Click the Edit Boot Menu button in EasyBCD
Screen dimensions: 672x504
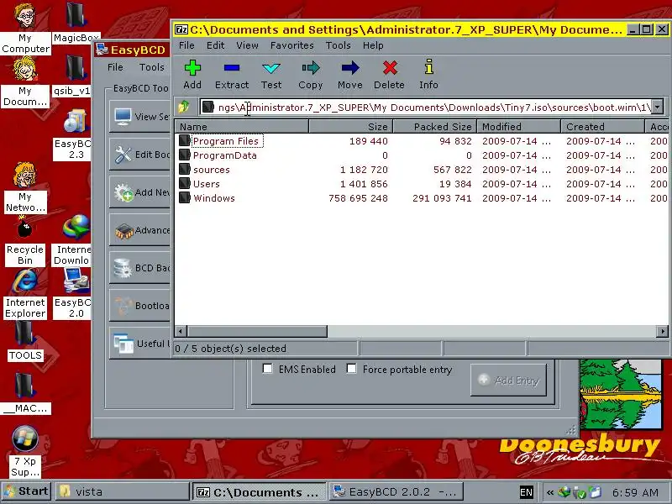point(140,155)
